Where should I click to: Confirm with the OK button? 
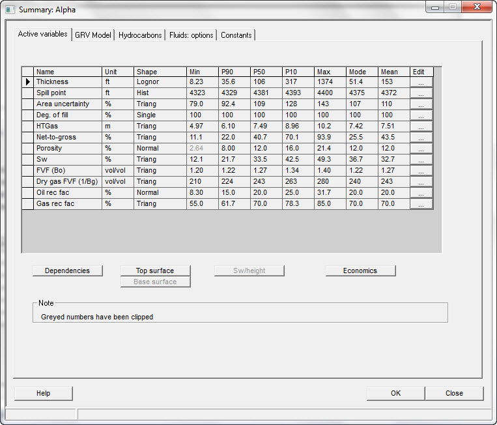[395, 393]
